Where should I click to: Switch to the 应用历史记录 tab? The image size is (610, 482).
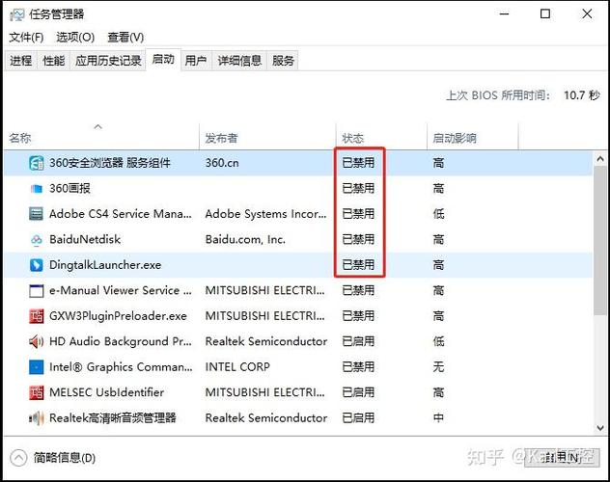108,61
